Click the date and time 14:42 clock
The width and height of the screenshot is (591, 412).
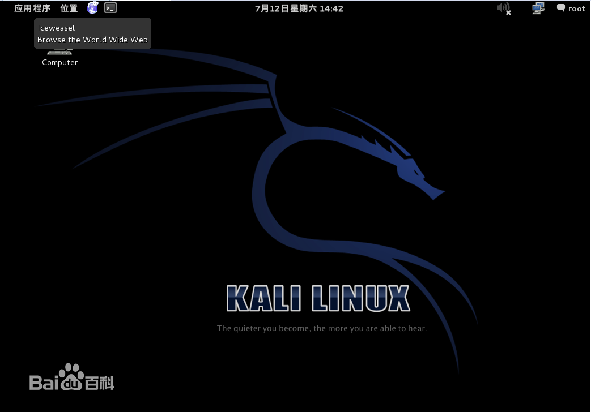[299, 8]
